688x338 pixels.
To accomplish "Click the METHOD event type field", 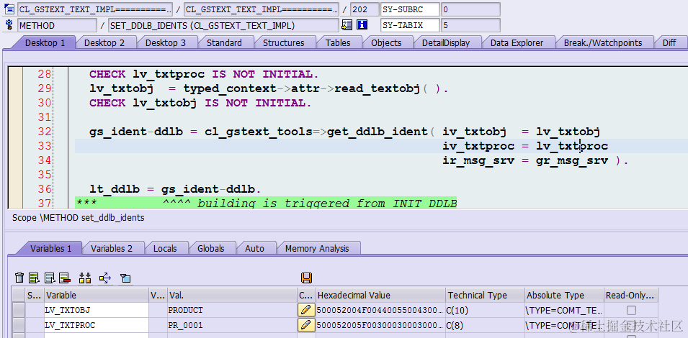I will 57,25.
